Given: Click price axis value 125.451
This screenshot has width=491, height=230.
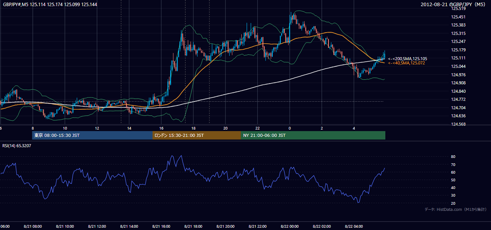Looking at the screenshot, I should pos(458,17).
